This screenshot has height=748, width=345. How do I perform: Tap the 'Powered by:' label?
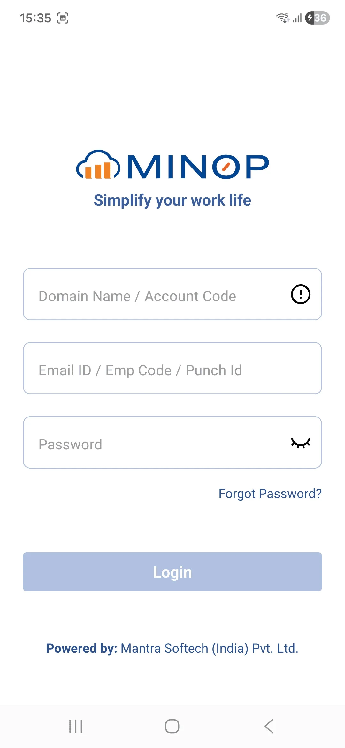click(82, 649)
